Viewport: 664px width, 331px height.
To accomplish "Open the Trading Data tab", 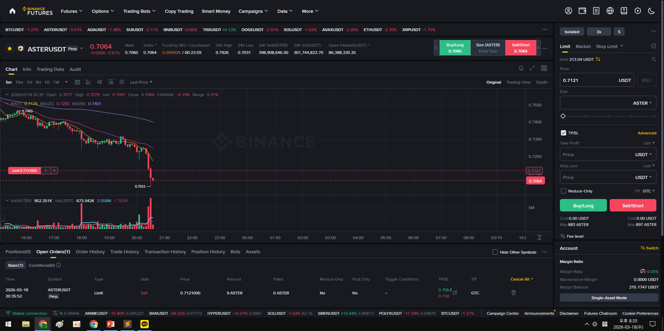I will click(50, 69).
